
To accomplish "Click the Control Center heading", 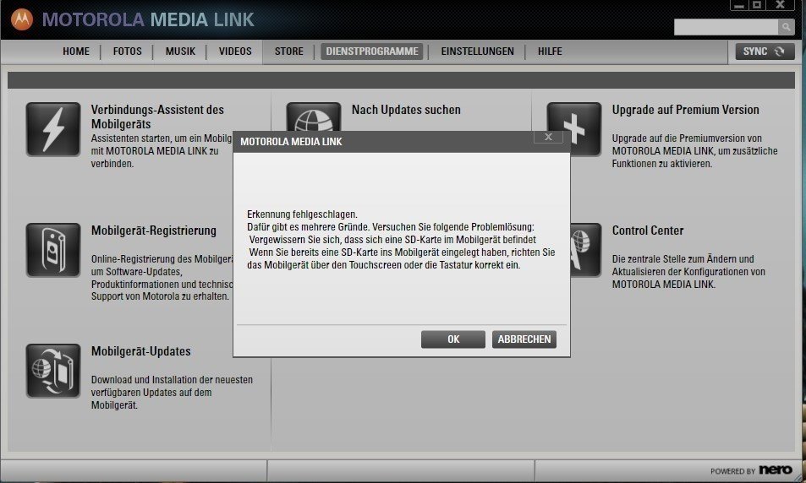I will 648,231.
